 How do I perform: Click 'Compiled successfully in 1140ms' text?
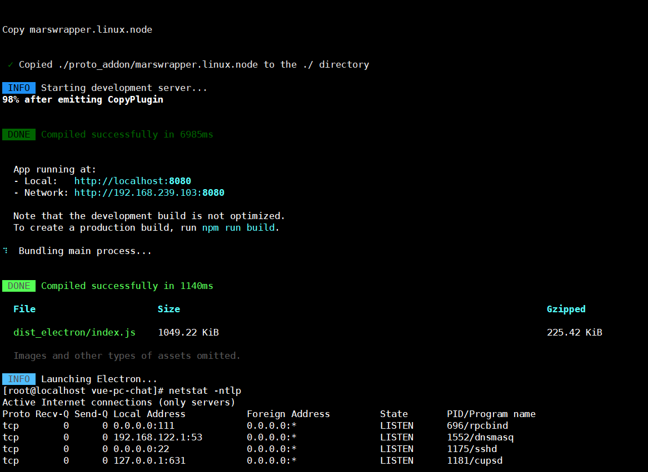tap(127, 286)
